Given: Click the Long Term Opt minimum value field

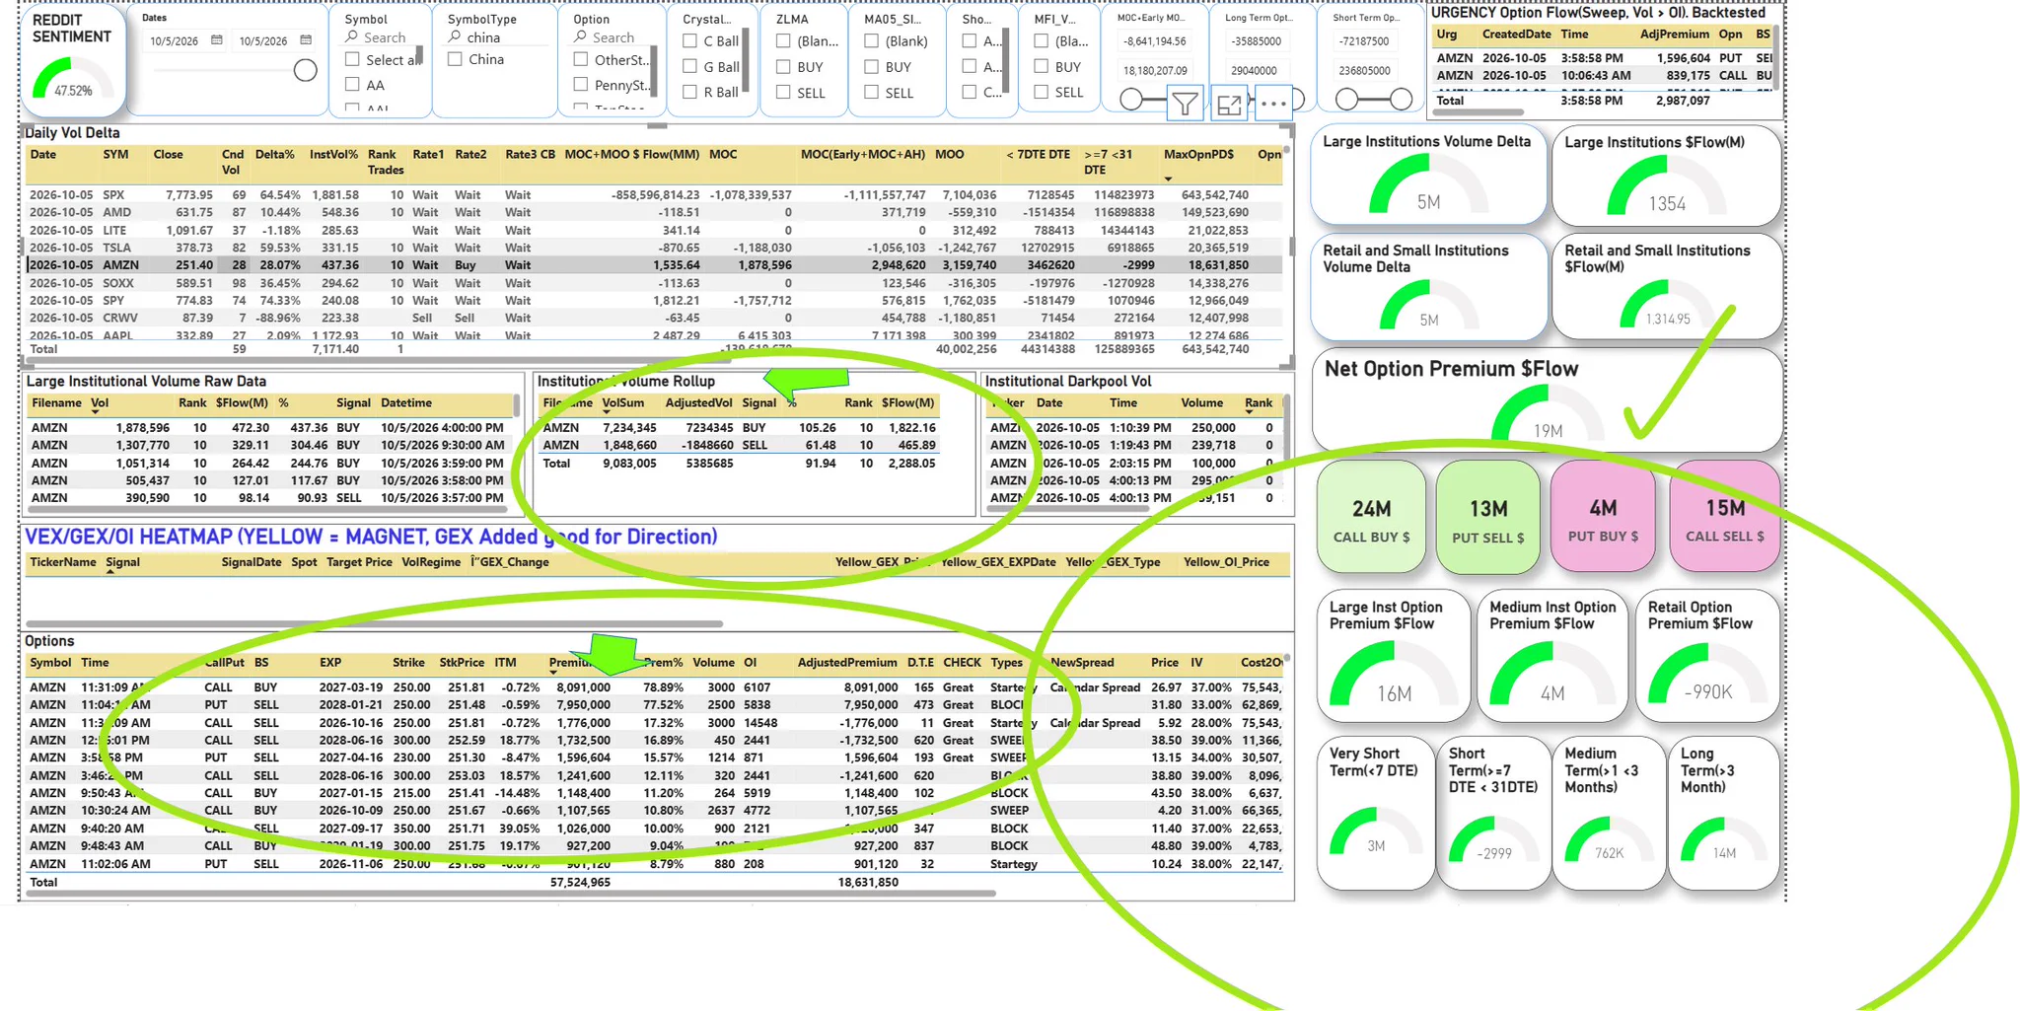Looking at the screenshot, I should point(1256,41).
